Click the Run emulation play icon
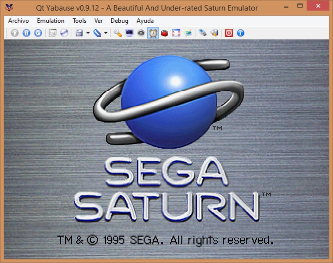Screen dimensions: 333x263 tap(15, 33)
